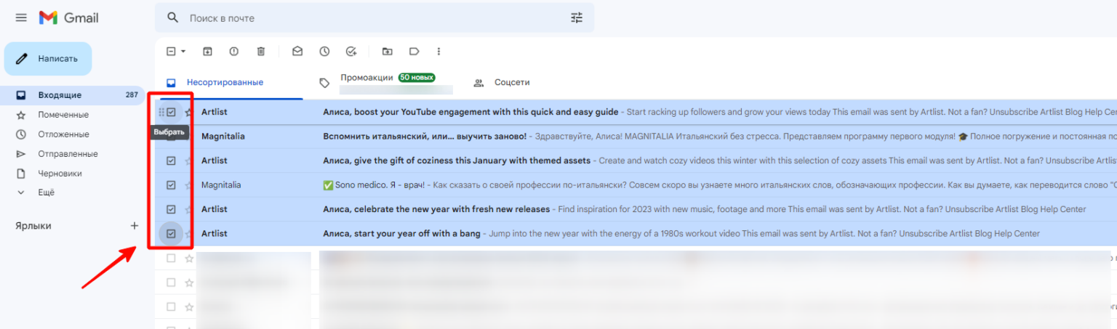Expand the Ещё section in sidebar

47,192
